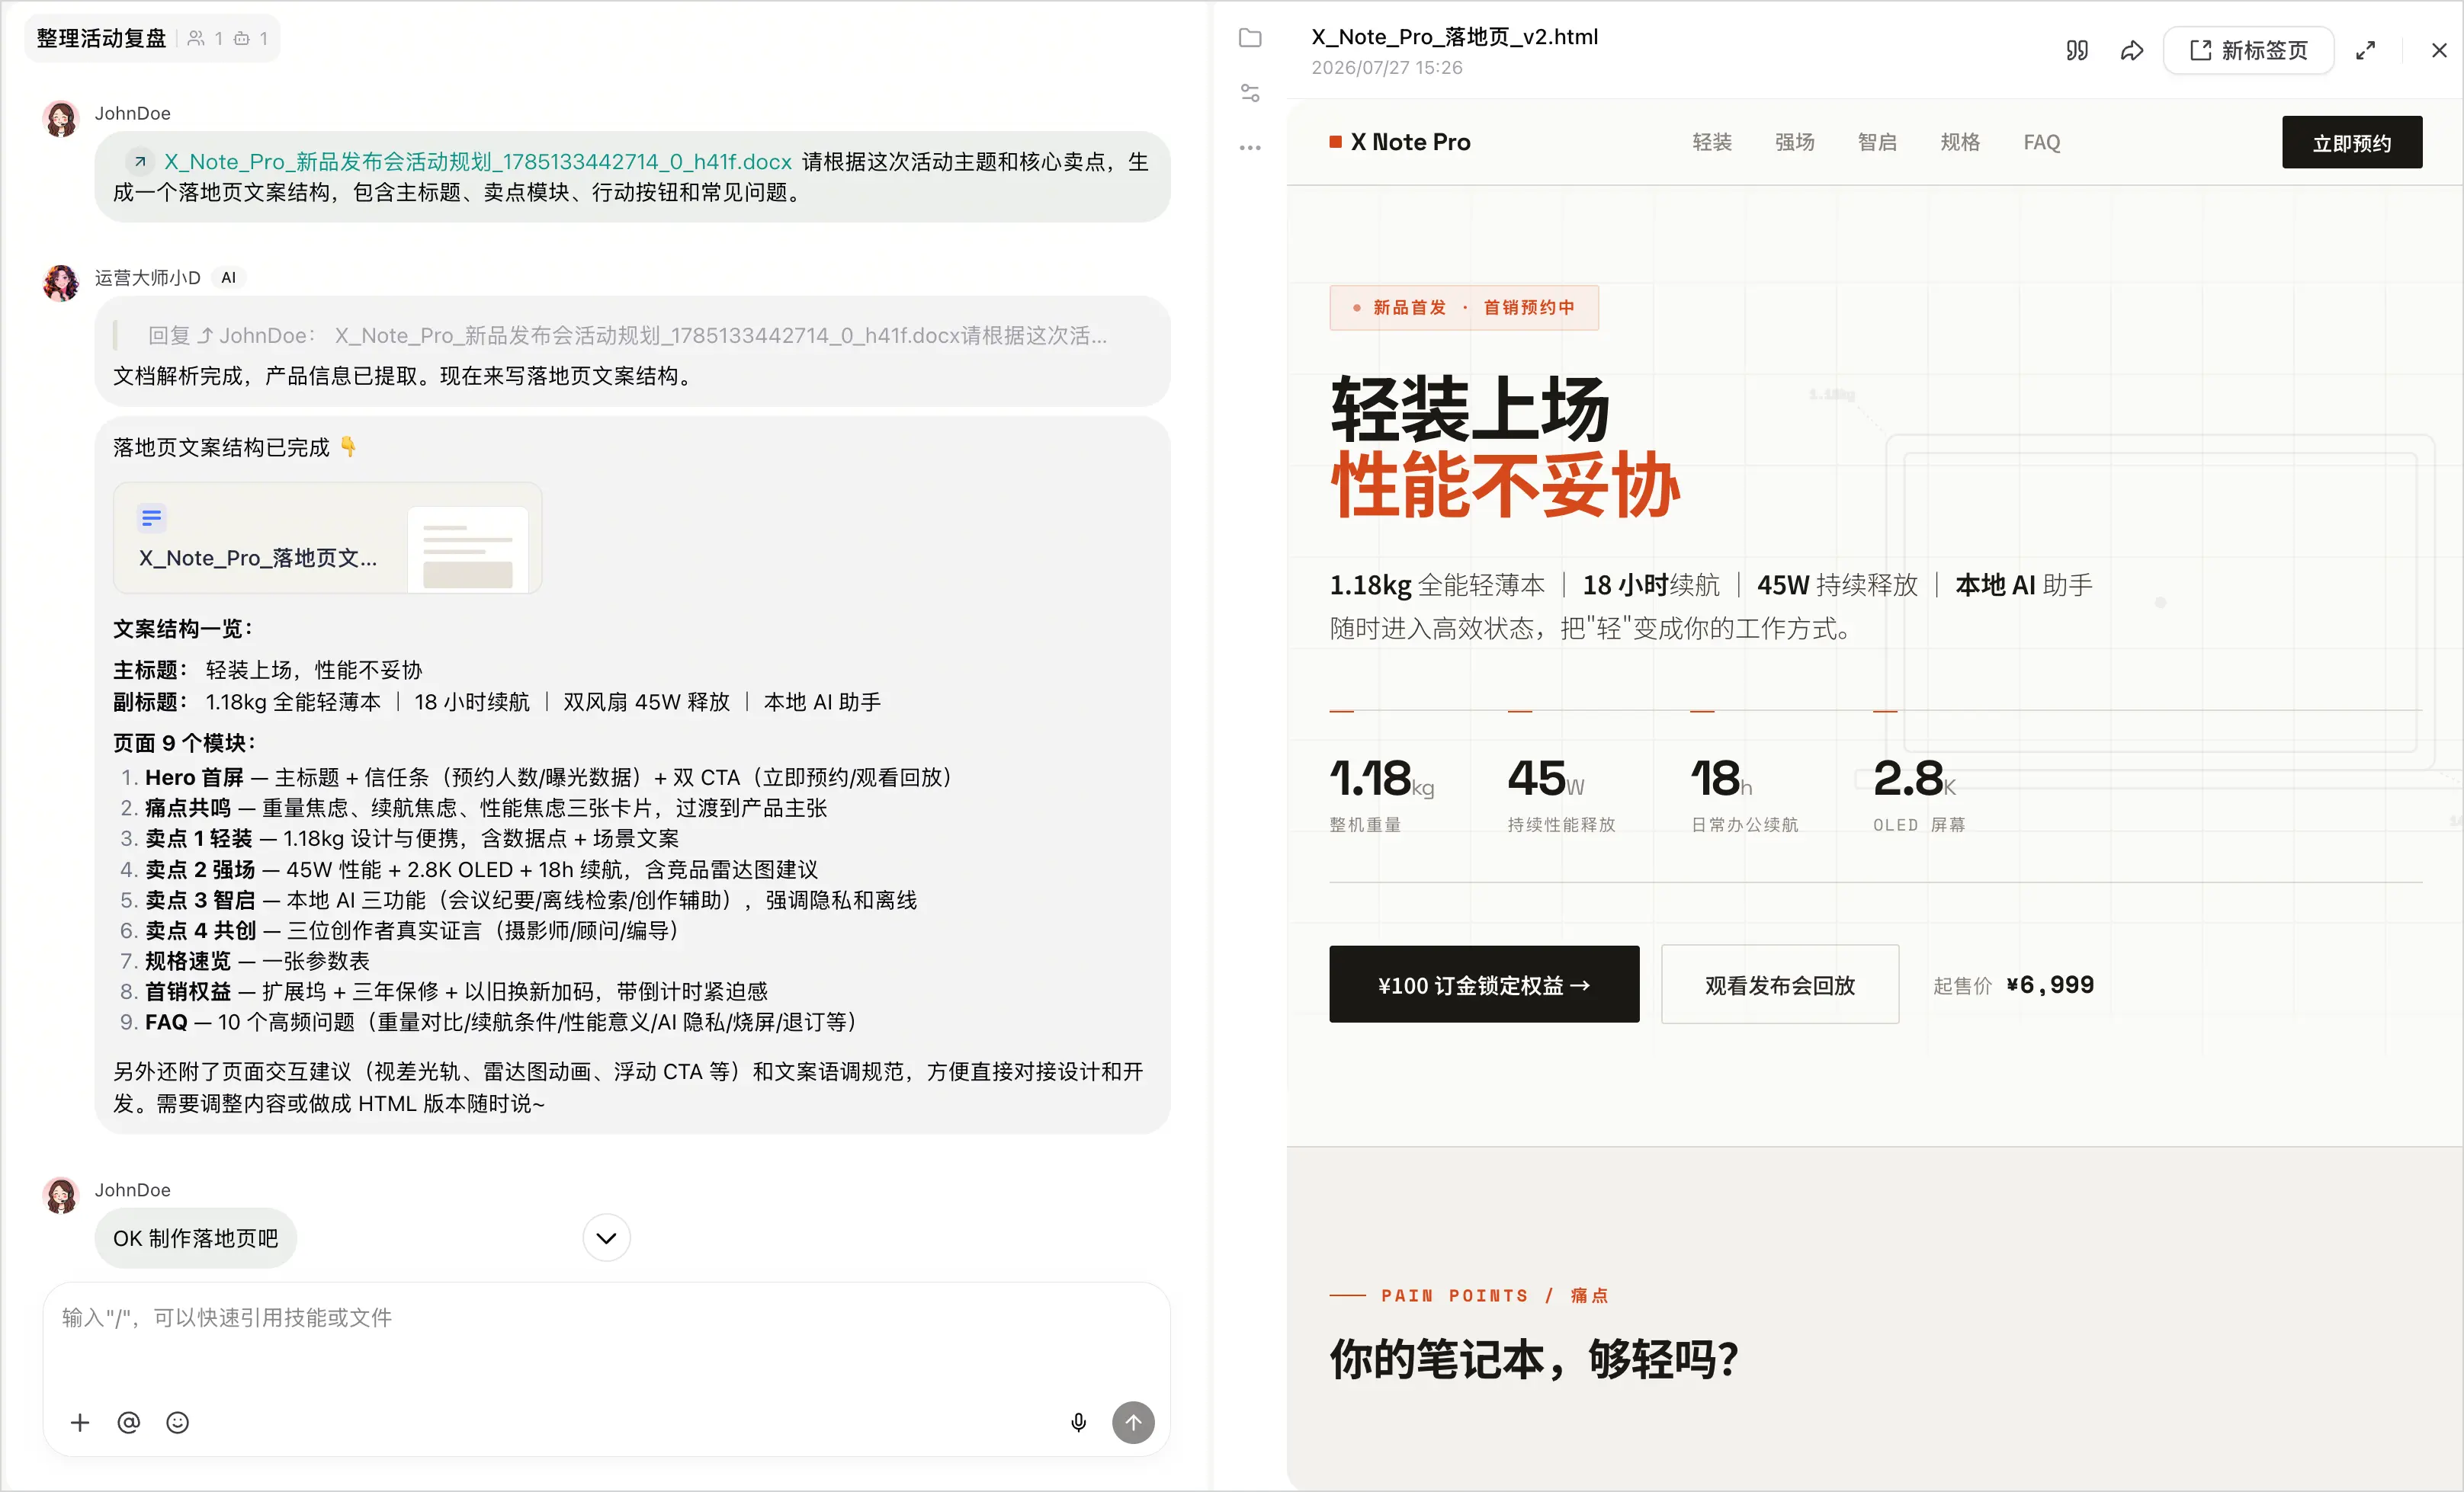Click the AI tag beside 运营大师小D
The image size is (2464, 1492).
229,278
